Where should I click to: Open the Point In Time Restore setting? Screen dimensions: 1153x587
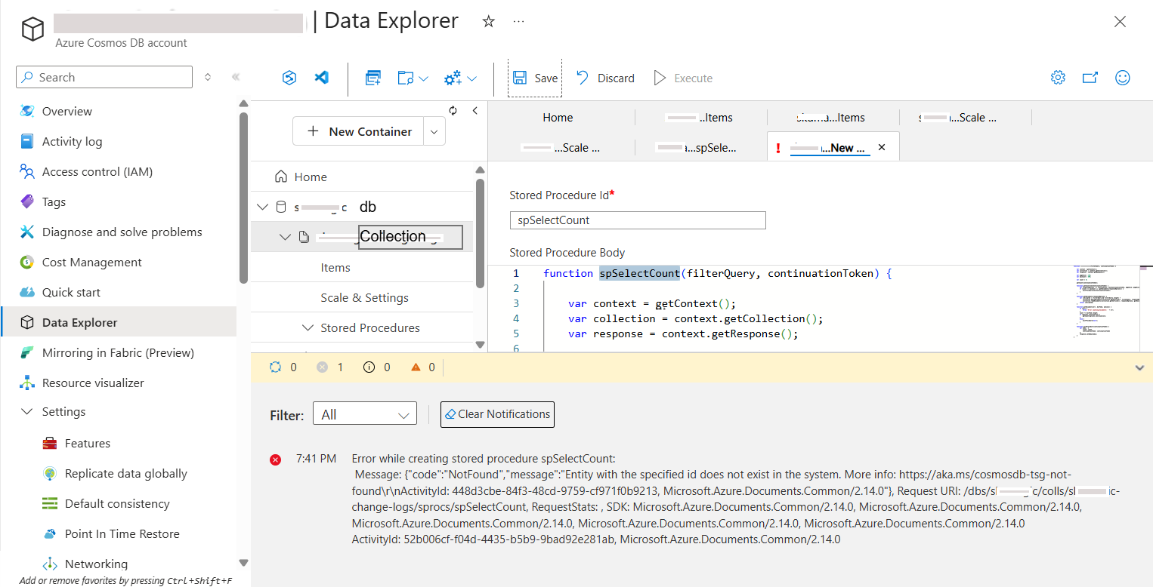(x=120, y=533)
